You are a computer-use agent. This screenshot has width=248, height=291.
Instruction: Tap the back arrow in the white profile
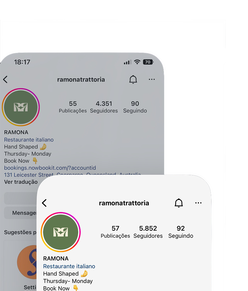coord(44,203)
